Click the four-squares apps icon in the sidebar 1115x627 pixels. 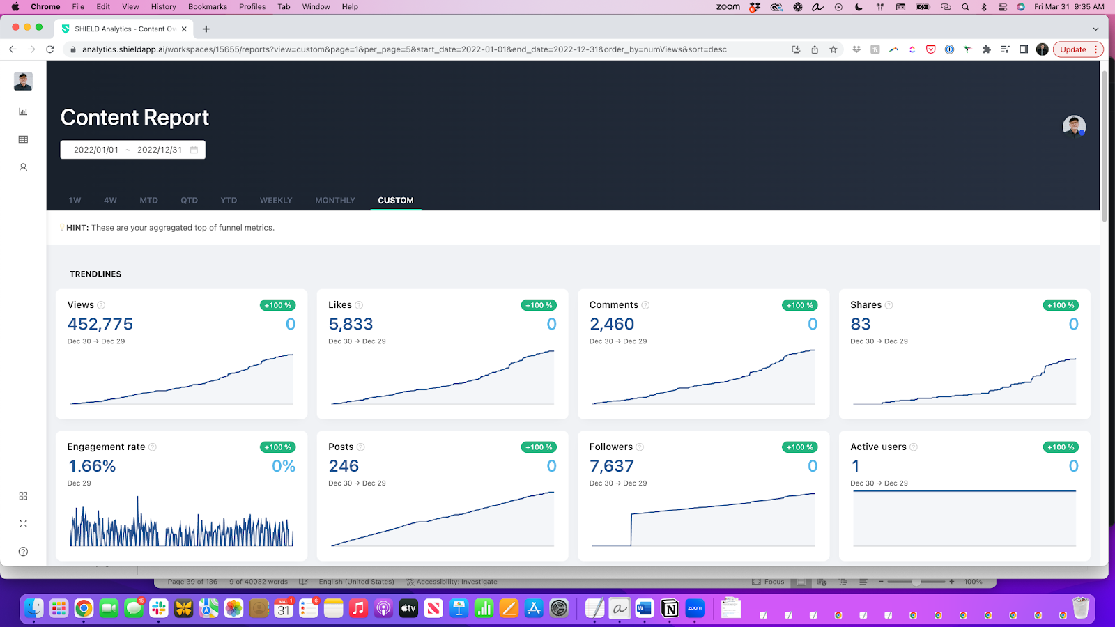pos(23,496)
